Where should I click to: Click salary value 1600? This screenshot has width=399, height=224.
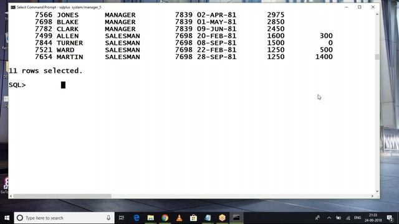click(276, 36)
